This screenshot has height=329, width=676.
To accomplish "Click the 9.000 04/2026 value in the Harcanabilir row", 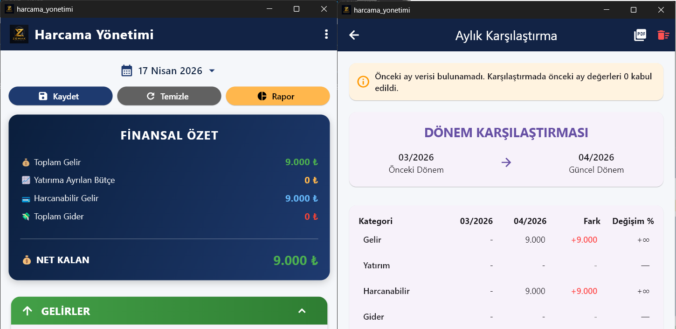I will pos(535,291).
